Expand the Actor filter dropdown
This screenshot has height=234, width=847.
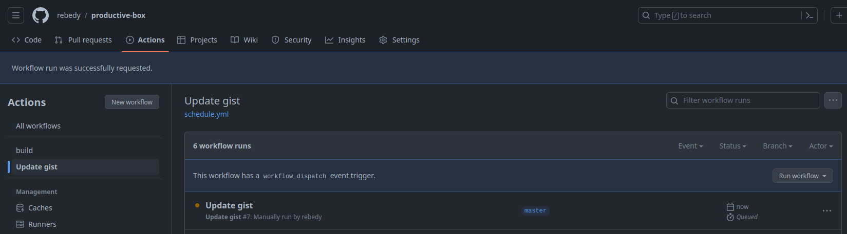coord(821,146)
